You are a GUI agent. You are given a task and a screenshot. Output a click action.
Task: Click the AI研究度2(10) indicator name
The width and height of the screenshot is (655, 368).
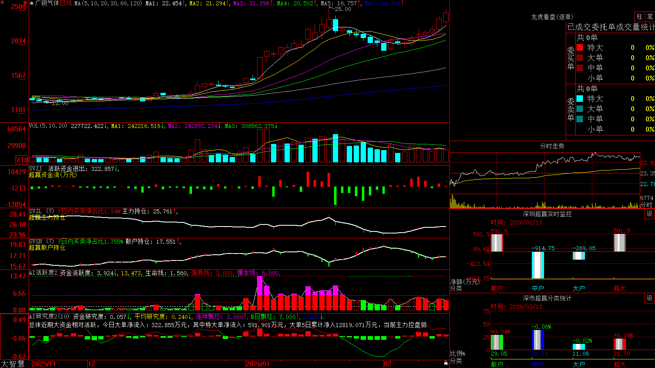click(50, 316)
